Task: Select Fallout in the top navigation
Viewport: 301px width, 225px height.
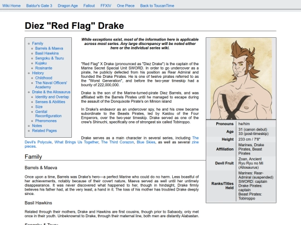Action: [89, 6]
